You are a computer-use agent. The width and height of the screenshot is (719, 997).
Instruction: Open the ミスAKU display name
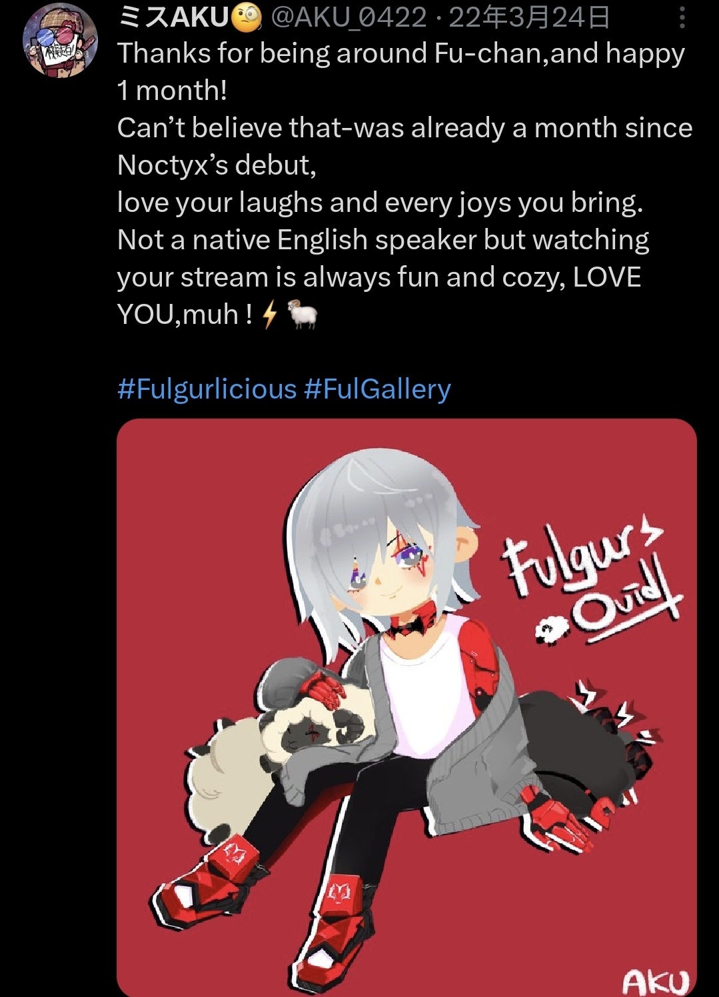[174, 18]
